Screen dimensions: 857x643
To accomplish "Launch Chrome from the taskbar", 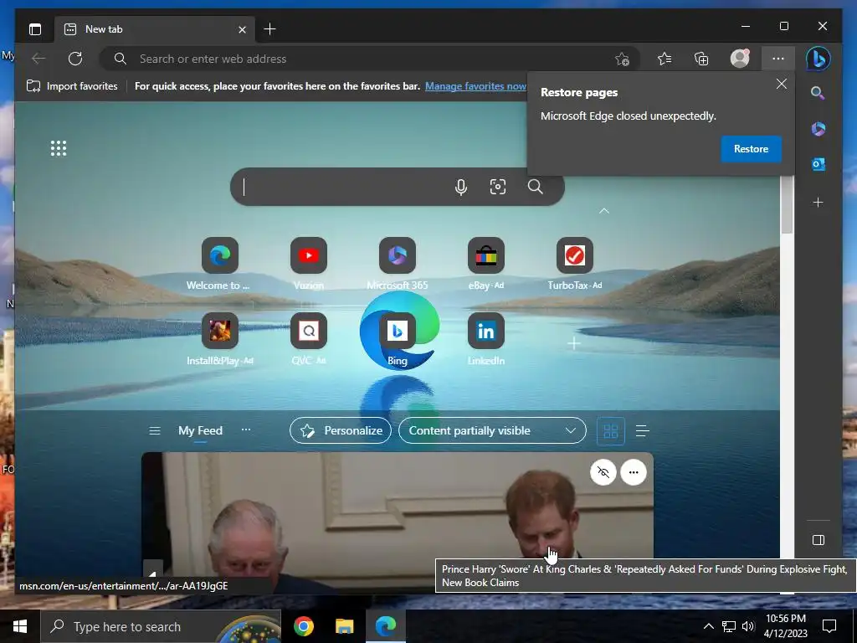I will (x=303, y=626).
